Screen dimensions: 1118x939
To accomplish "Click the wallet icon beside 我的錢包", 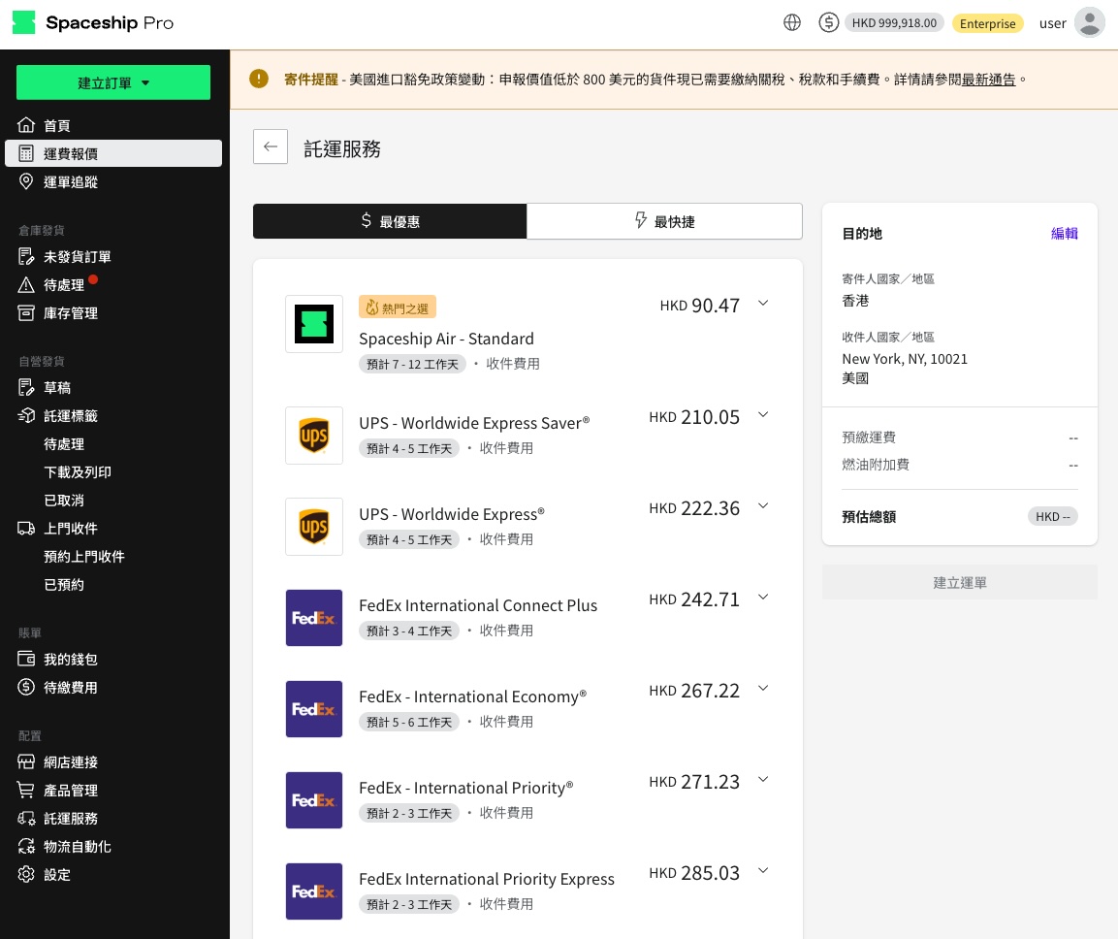I will coord(25,659).
